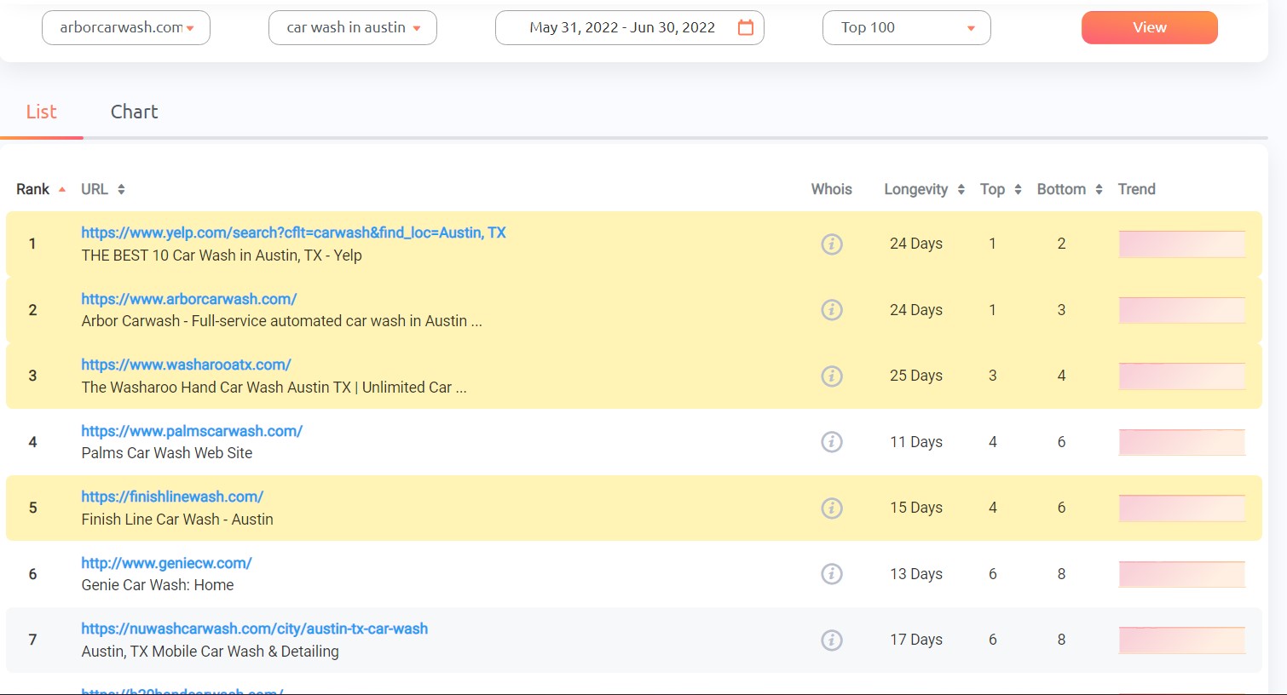Click the Trend column header
This screenshot has width=1287, height=695.
tap(1137, 189)
